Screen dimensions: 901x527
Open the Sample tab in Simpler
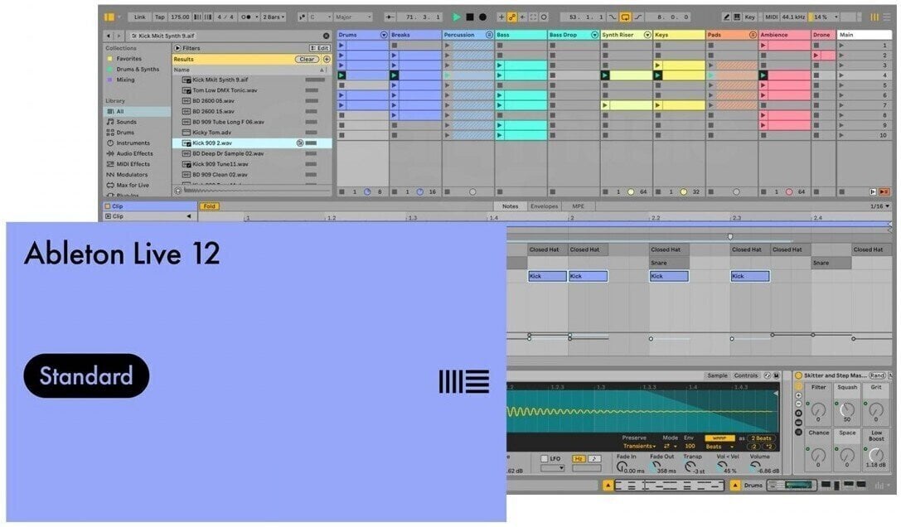click(718, 375)
